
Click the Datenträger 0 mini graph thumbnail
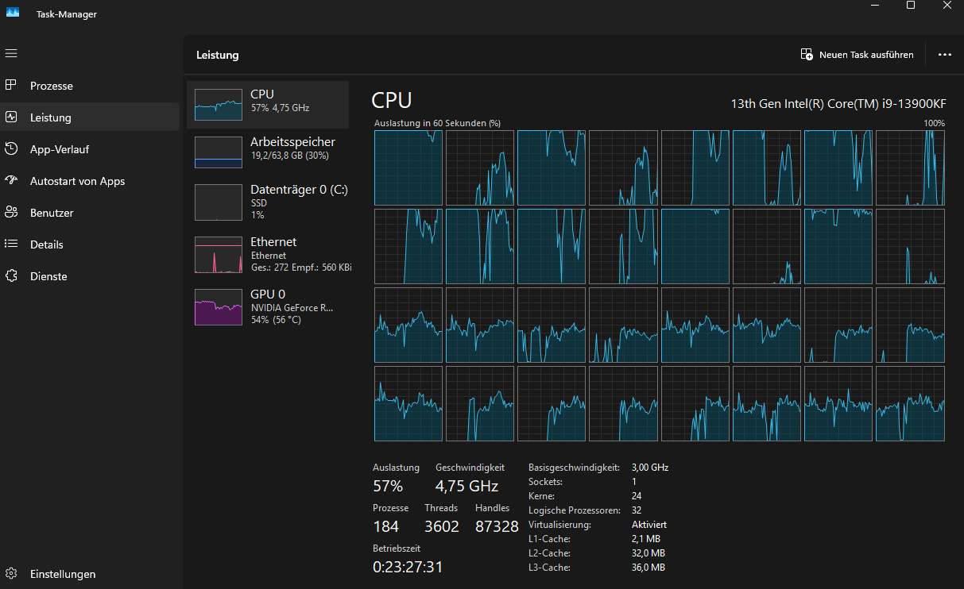pyautogui.click(x=219, y=202)
